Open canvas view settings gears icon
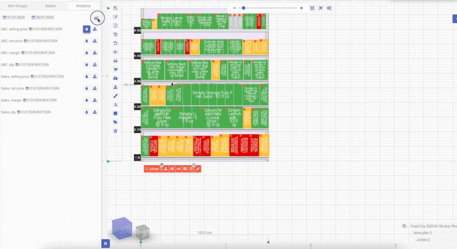 (x=329, y=8)
